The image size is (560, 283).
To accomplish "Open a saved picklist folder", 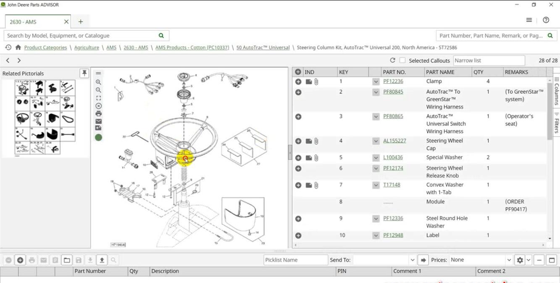I will (67, 260).
